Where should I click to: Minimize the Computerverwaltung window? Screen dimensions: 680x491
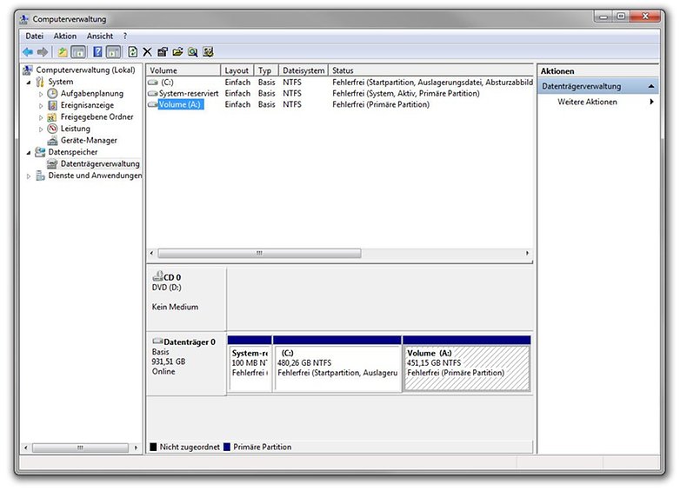pyautogui.click(x=603, y=17)
